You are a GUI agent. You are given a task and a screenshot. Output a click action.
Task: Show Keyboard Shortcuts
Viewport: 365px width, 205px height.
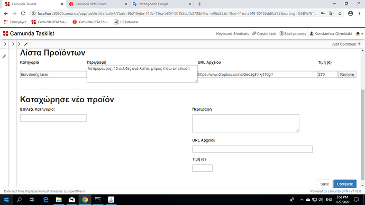[x=233, y=34]
